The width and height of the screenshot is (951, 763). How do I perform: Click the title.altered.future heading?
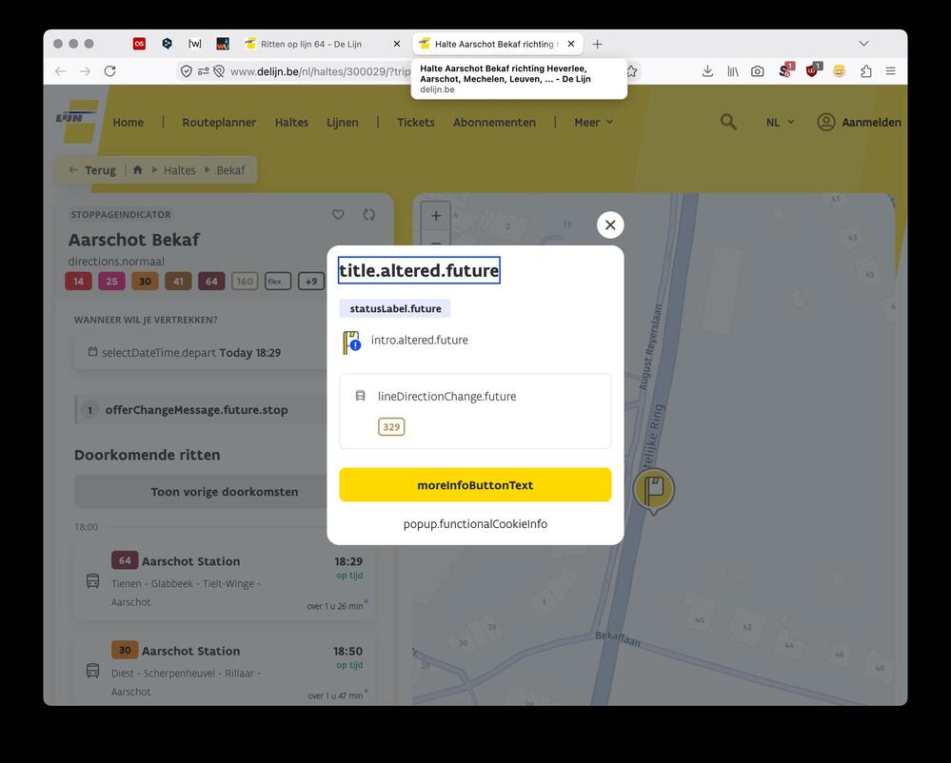tap(419, 270)
